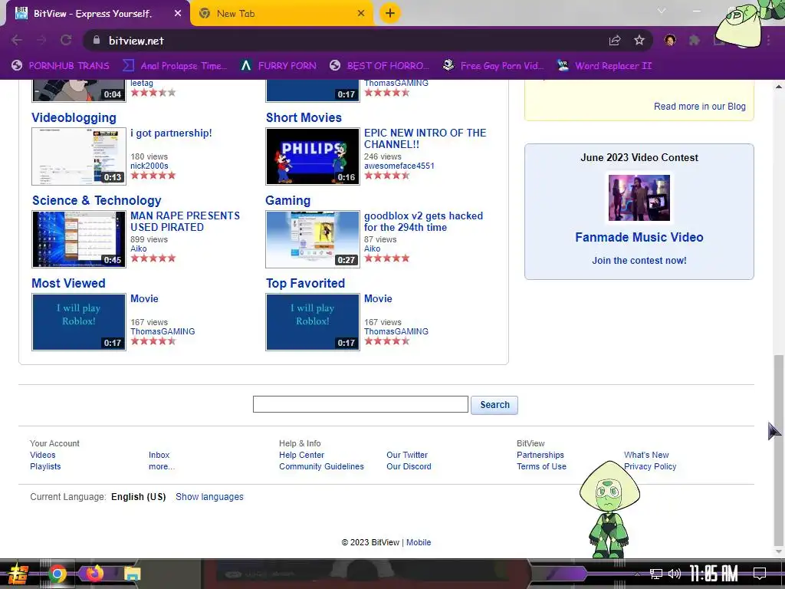Screen dimensions: 785x589
Task: Open Terms of Use link
Action: pos(541,466)
